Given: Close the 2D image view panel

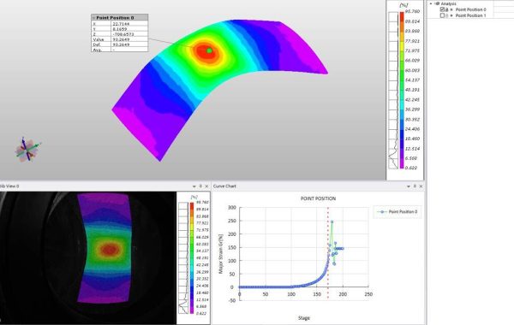Looking at the screenshot, I should click(x=206, y=186).
